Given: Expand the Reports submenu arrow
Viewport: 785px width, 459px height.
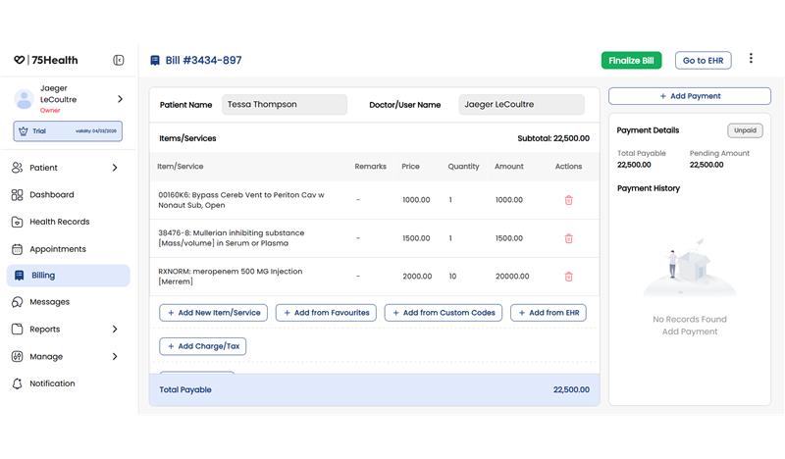Looking at the screenshot, I should click(x=115, y=330).
